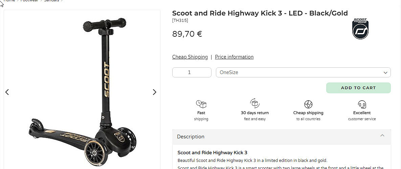The image size is (401, 169).
Task: Click the OneSize dropdown arrow
Action: tap(386, 73)
